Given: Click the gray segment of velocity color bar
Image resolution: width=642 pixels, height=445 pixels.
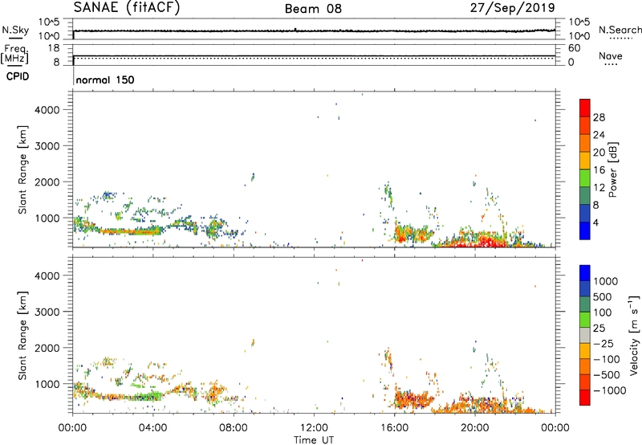Looking at the screenshot, I should (585, 335).
